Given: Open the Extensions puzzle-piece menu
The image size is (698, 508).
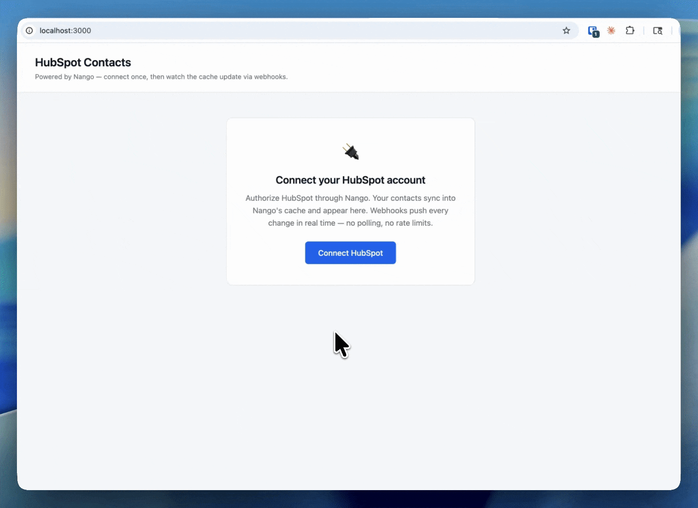Looking at the screenshot, I should click(x=630, y=31).
